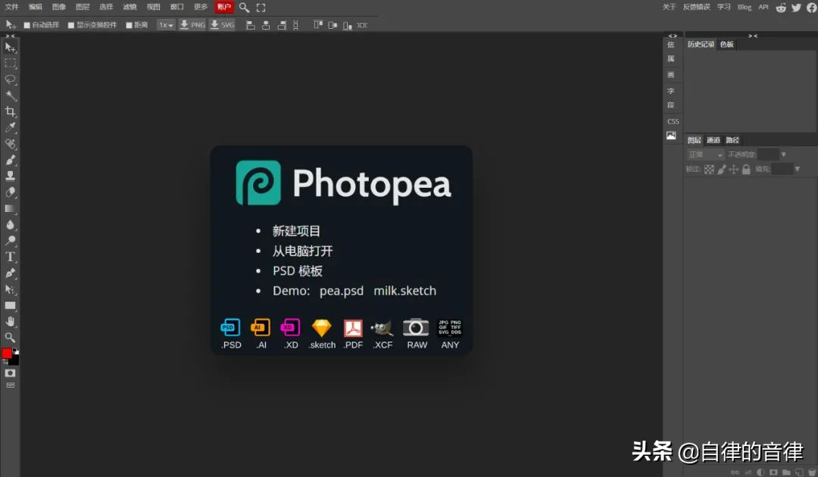This screenshot has width=818, height=477.
Task: Select the Clone Stamp tool
Action: (10, 176)
